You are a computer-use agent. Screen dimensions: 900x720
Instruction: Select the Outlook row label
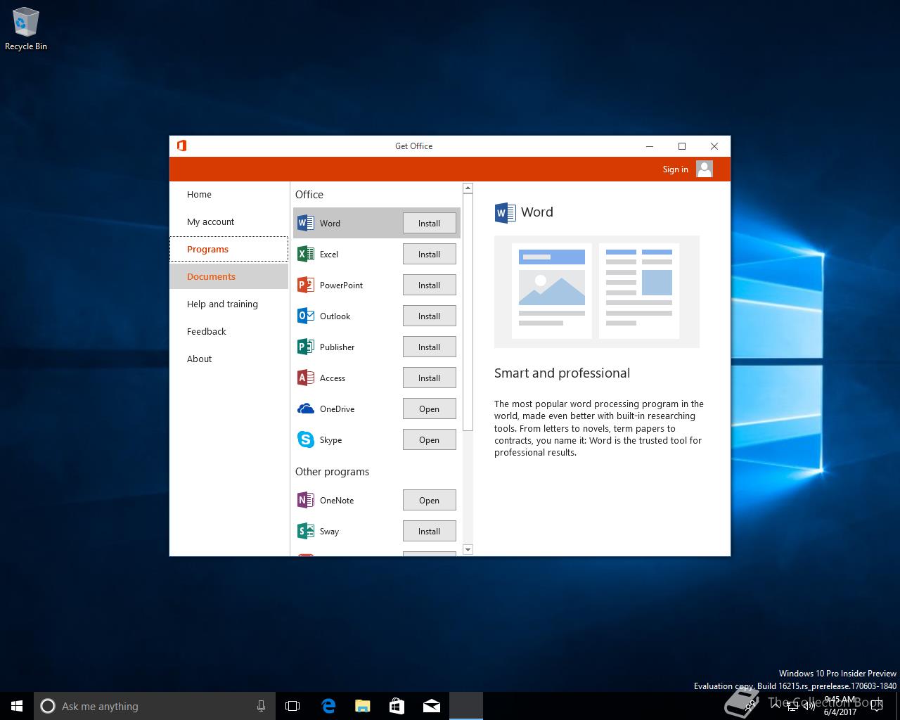point(335,316)
